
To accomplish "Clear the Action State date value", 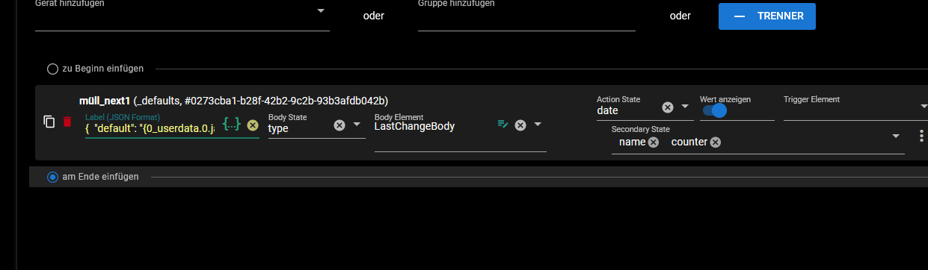I will [x=668, y=107].
